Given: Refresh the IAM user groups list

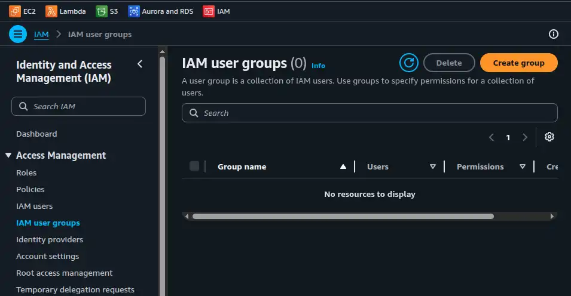Looking at the screenshot, I should point(408,63).
